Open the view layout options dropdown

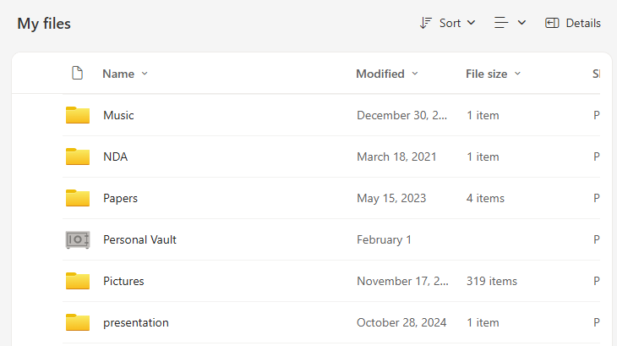511,23
